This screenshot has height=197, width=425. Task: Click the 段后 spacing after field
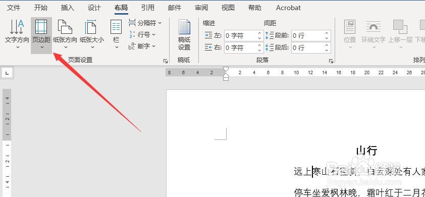(307, 47)
